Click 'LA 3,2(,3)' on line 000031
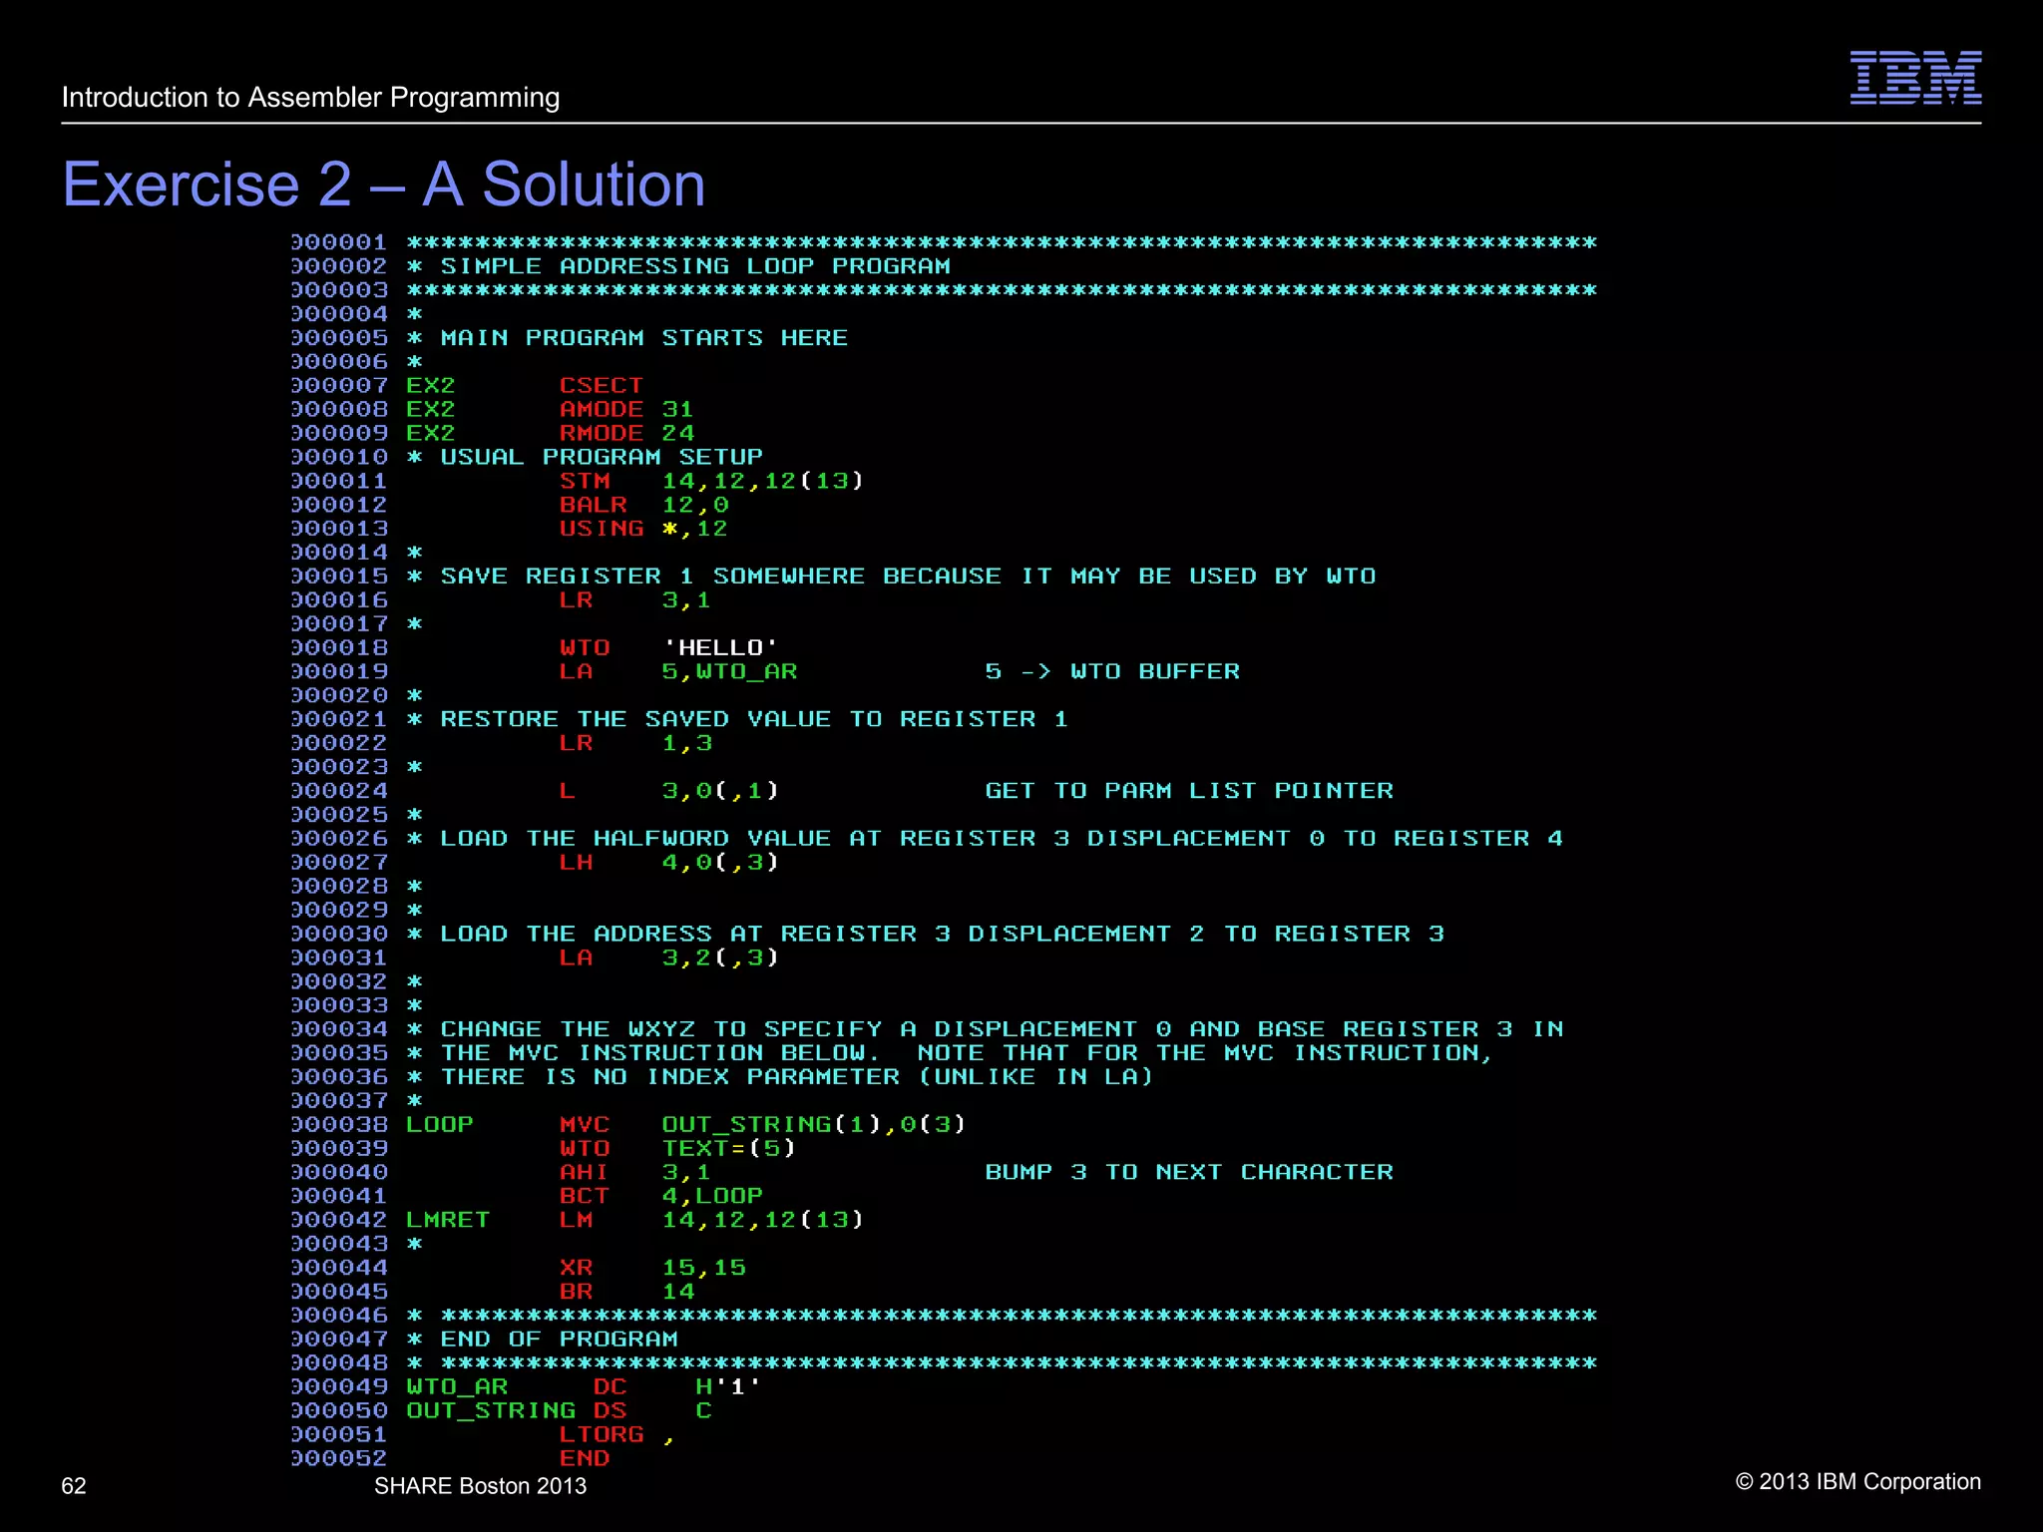 [x=668, y=958]
